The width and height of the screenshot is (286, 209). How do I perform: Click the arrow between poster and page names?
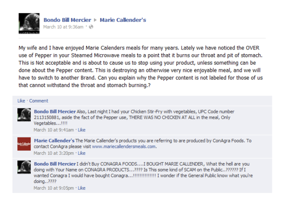[95, 20]
